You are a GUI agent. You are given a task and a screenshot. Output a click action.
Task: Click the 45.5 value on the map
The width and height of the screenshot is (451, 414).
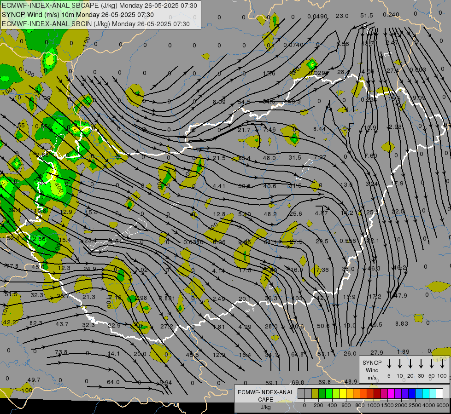tap(193, 355)
